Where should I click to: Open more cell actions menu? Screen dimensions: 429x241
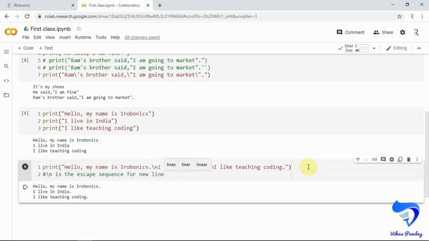[x=417, y=159]
